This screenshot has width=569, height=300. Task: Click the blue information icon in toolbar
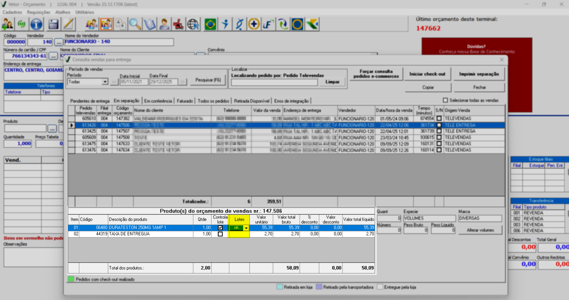[x=36, y=24]
